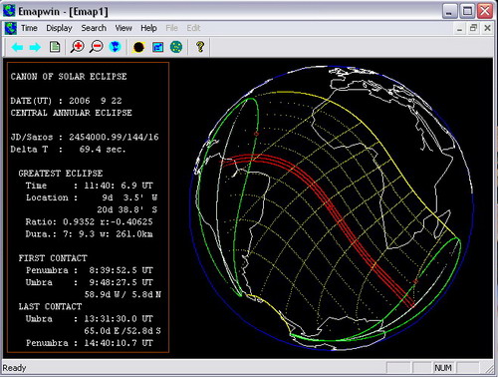Select the blue globe view icon
The height and width of the screenshot is (377, 498).
coord(115,47)
